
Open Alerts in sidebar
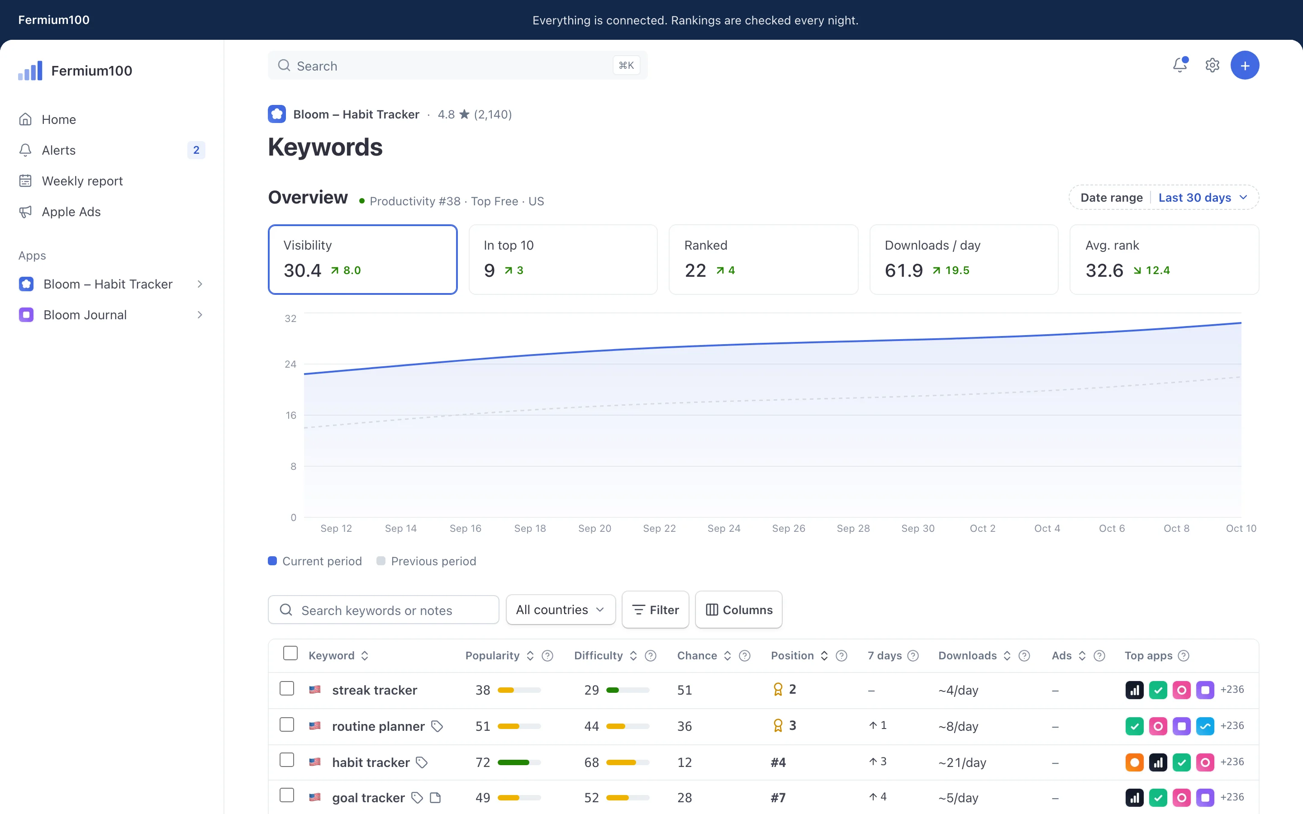tap(111, 150)
